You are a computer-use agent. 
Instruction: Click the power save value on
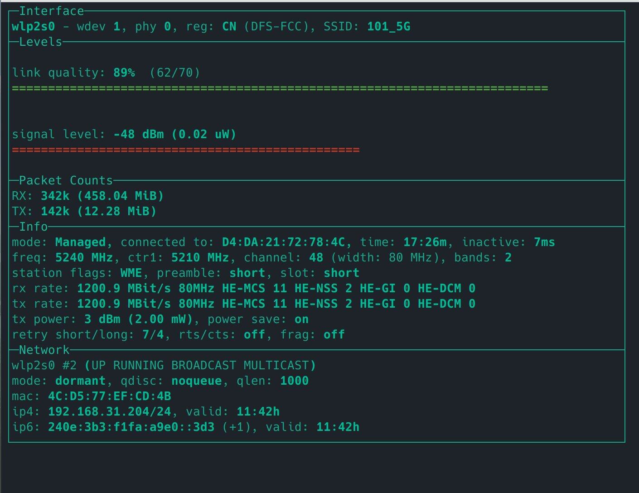click(302, 319)
